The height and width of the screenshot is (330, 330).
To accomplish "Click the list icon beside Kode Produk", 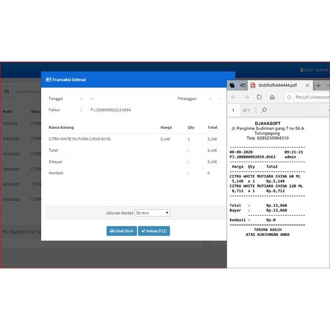I will (6, 91).
